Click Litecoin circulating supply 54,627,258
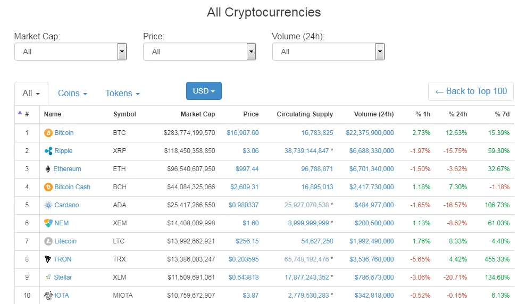Viewport: 526px width, 304px height. [317, 241]
